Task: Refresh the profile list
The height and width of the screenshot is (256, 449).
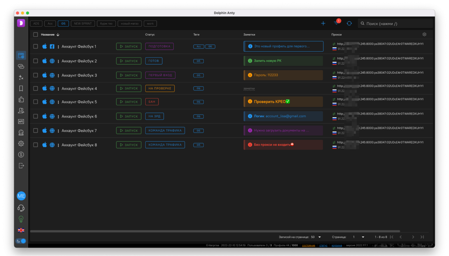Action: [349, 23]
